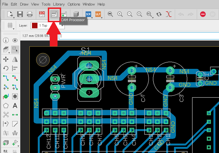Expand the gate-plus tool dropdown arrow
The image size is (219, 153).
point(18,146)
